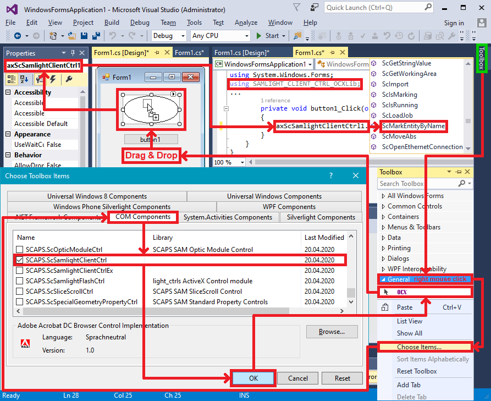This screenshot has height=401, width=491.
Task: Expand the Containers toolbox group
Action: click(x=383, y=217)
